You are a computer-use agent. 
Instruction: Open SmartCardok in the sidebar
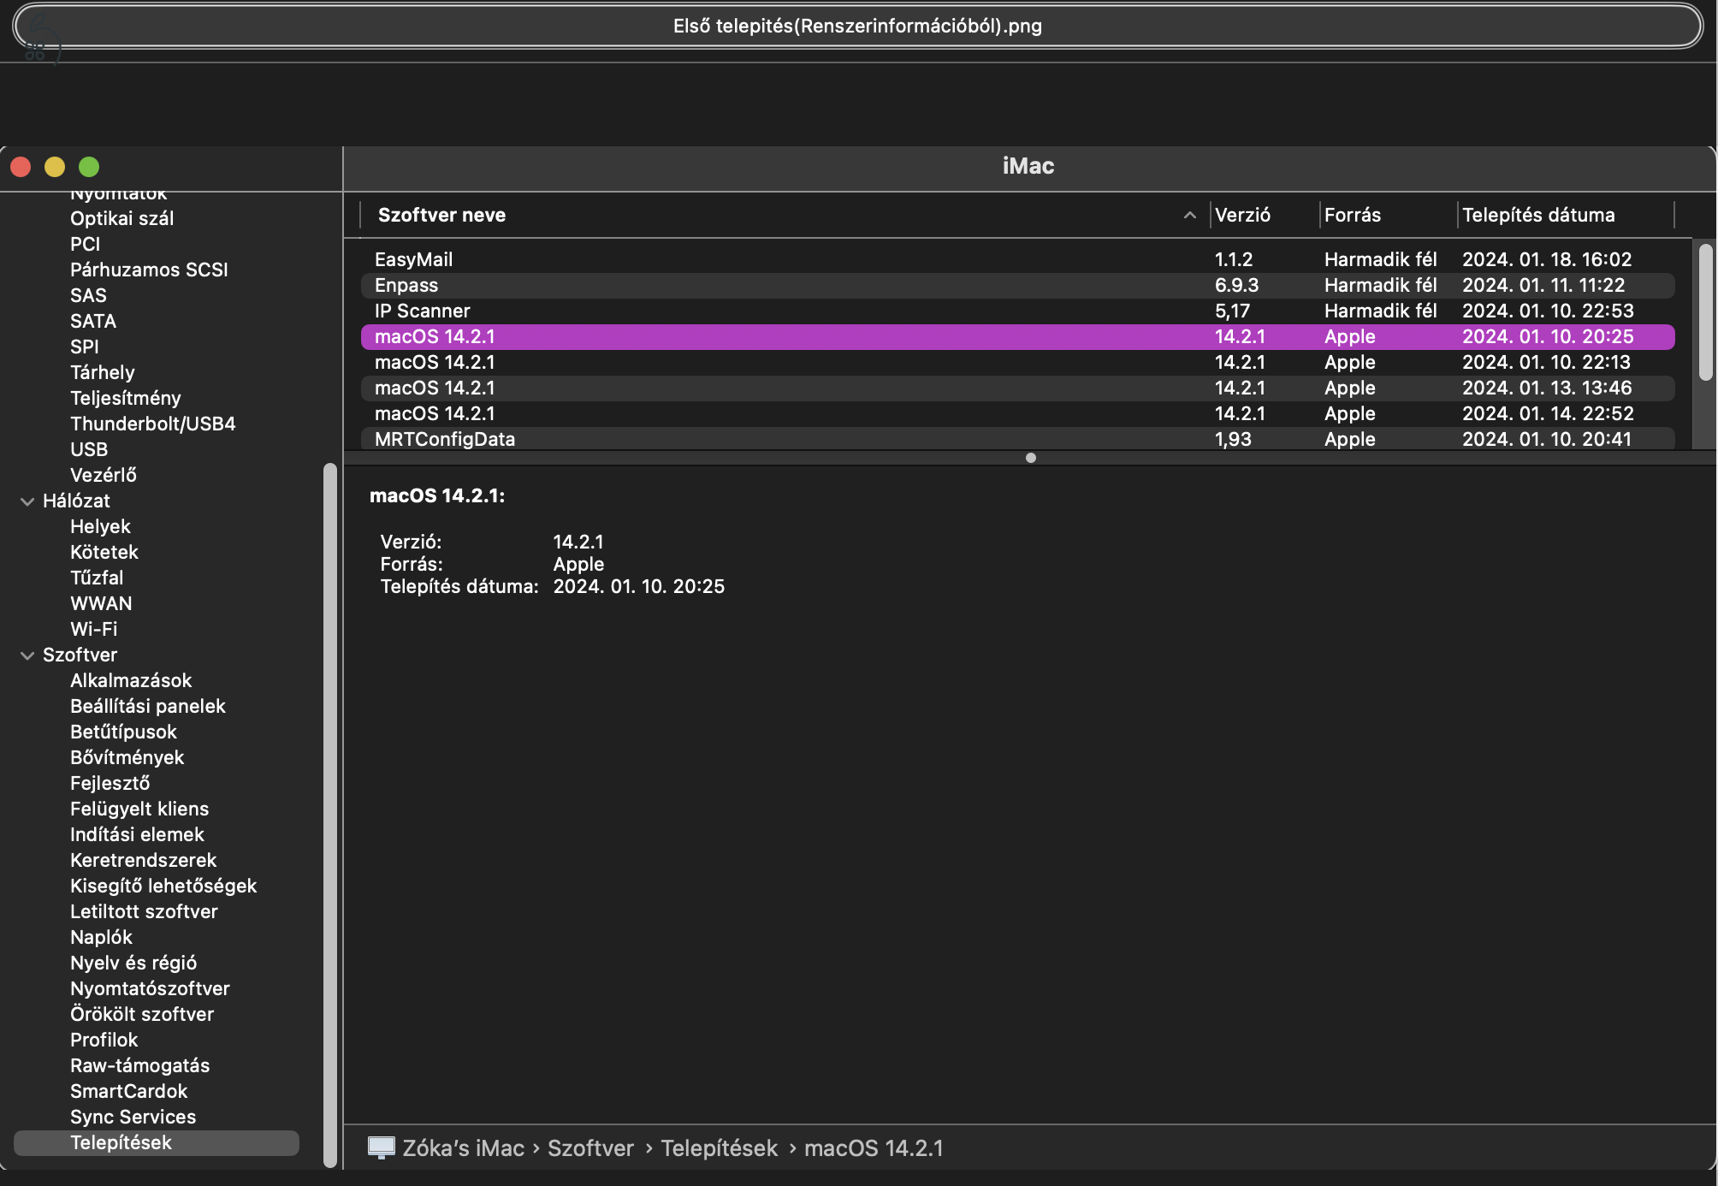click(x=128, y=1092)
